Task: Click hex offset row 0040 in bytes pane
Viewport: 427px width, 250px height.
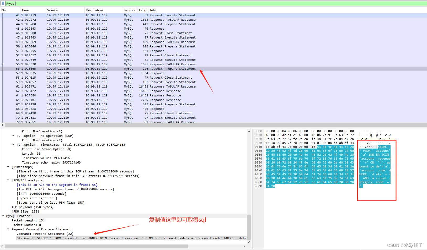Action: (x=258, y=147)
